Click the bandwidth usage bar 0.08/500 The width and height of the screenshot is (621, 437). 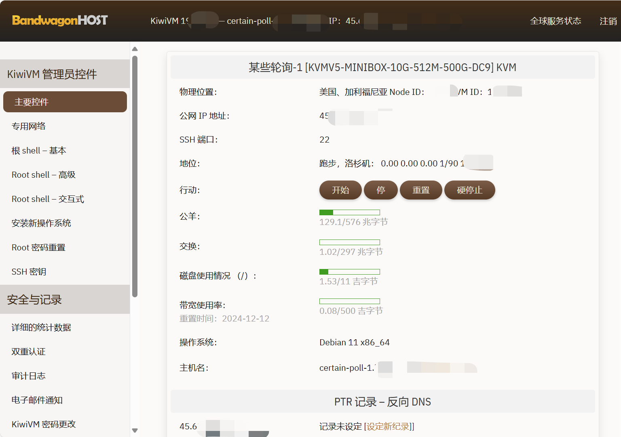tap(350, 301)
